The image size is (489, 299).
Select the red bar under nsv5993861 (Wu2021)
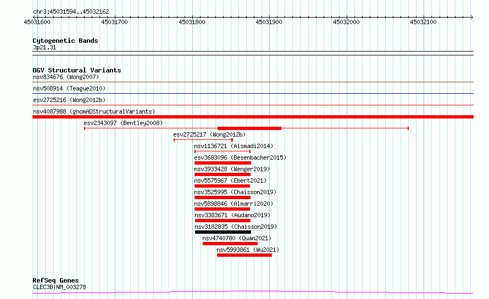click(244, 255)
